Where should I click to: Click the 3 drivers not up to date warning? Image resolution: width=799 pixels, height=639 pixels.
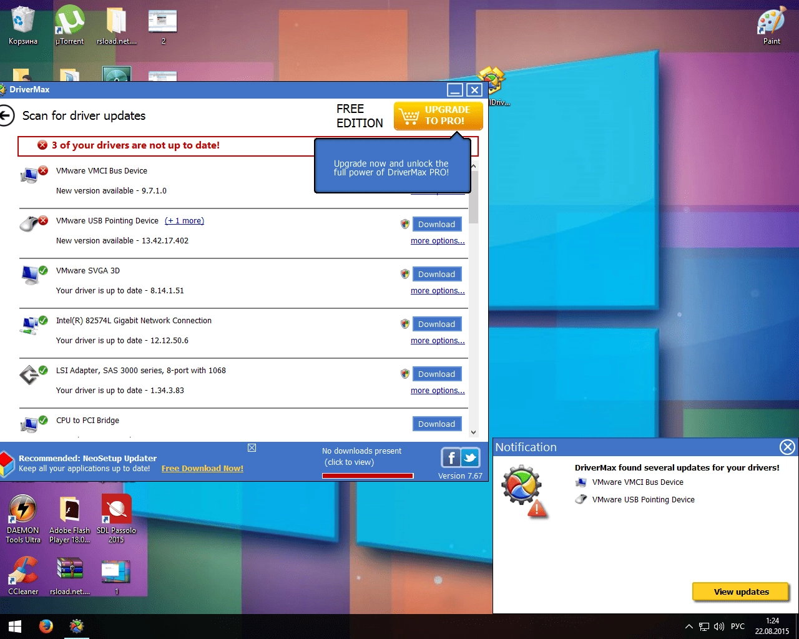[135, 145]
